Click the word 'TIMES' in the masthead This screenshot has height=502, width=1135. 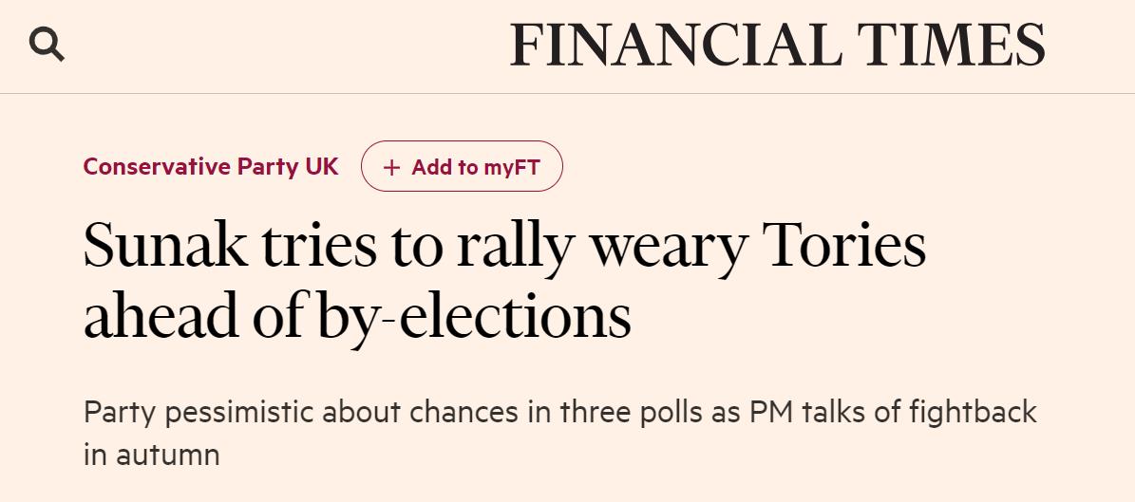pyautogui.click(x=951, y=46)
